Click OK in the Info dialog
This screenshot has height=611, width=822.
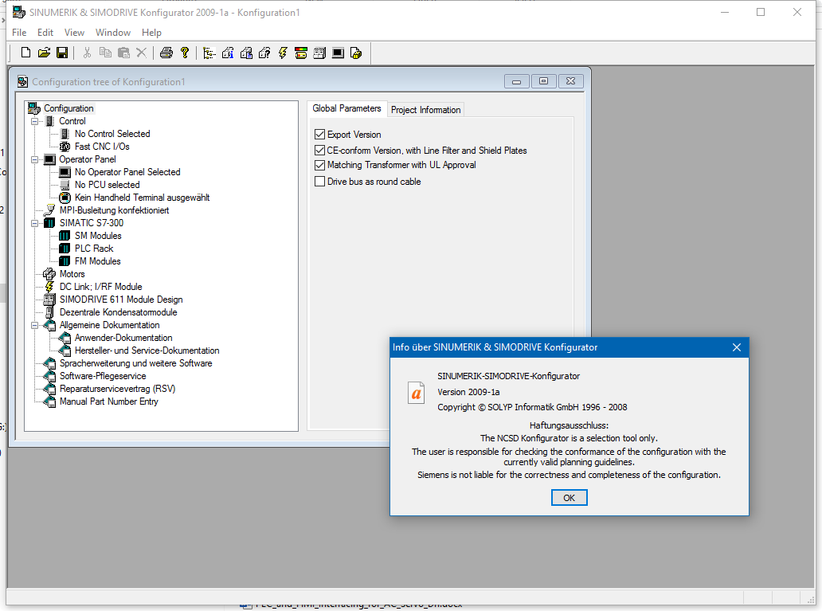(x=569, y=498)
